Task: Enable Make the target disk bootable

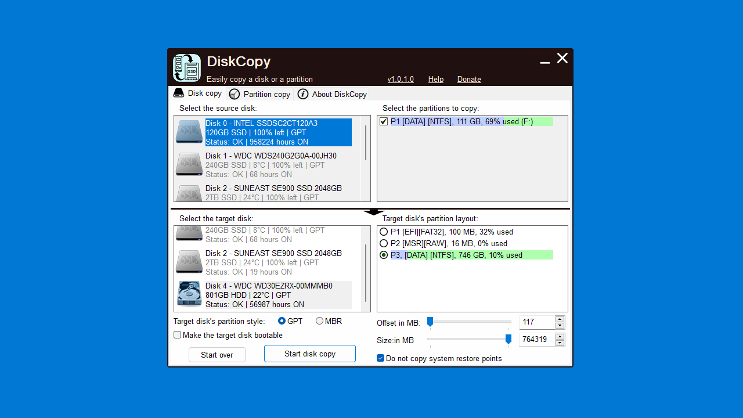Action: 178,335
